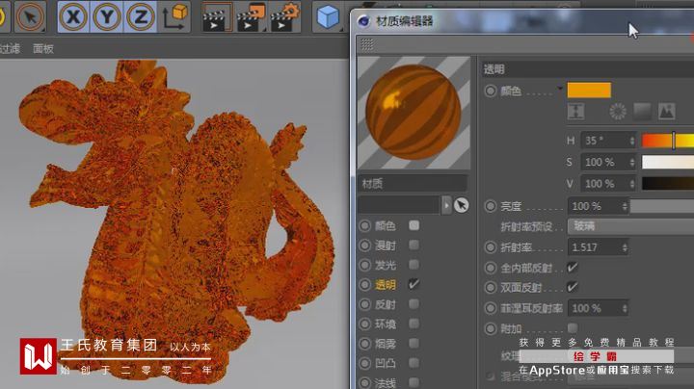The image size is (694, 389).
Task: Adjust the H value stepper arrows
Action: pos(632,141)
